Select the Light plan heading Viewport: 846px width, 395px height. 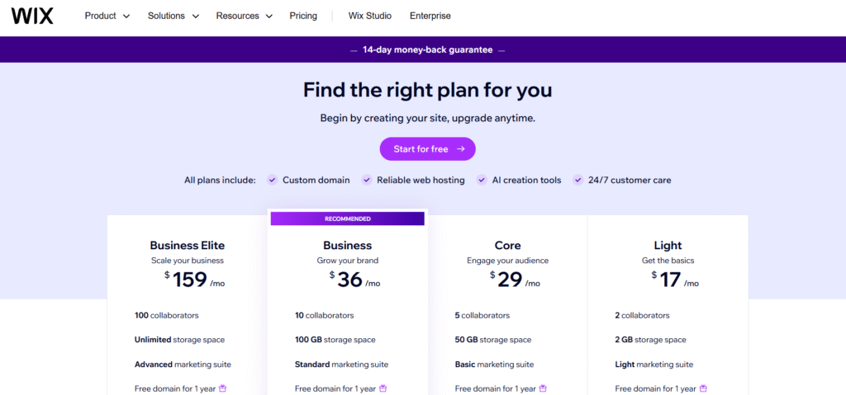click(x=668, y=245)
